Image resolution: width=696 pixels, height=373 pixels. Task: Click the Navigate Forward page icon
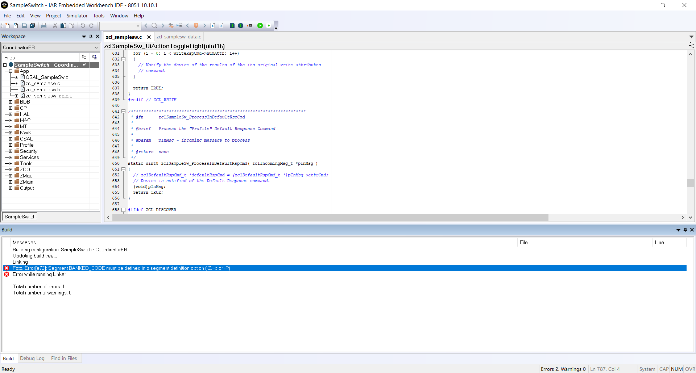(221, 26)
